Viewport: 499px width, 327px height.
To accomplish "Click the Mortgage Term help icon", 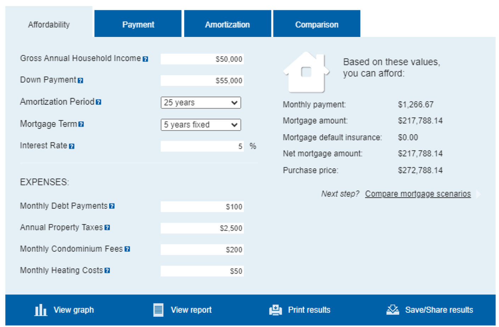I will [x=81, y=124].
